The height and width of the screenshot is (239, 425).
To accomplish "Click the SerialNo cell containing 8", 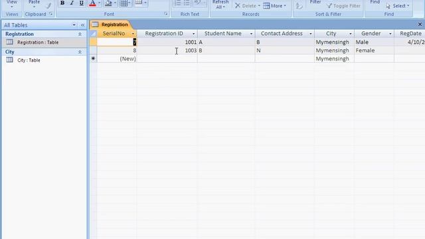I will click(117, 50).
